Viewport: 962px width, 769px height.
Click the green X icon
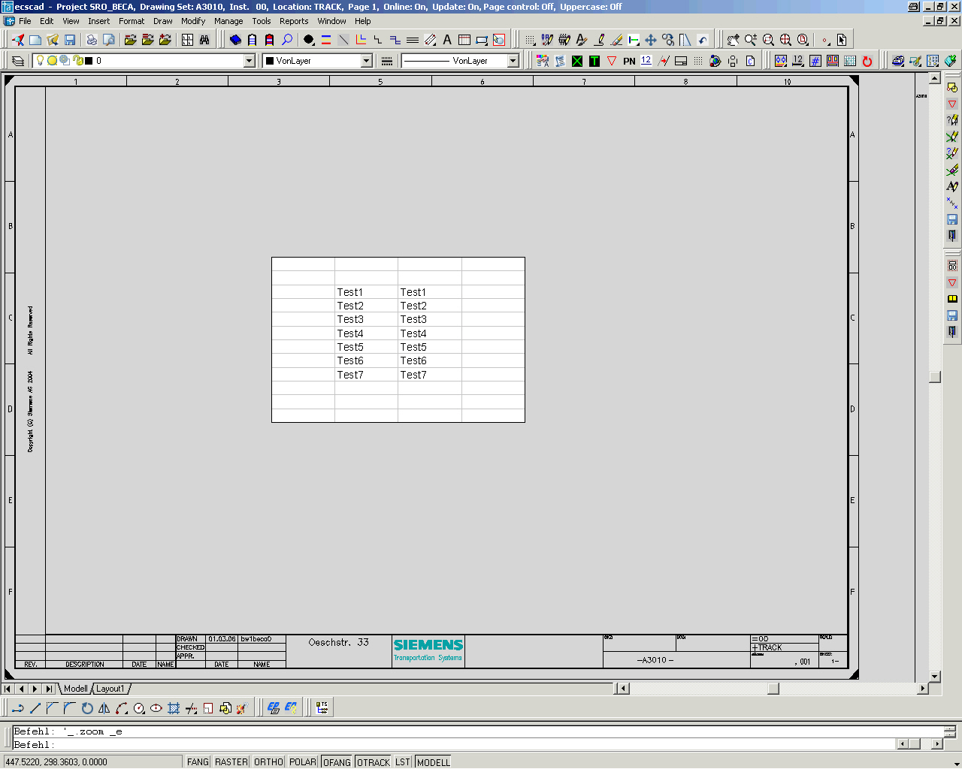pyautogui.click(x=577, y=61)
